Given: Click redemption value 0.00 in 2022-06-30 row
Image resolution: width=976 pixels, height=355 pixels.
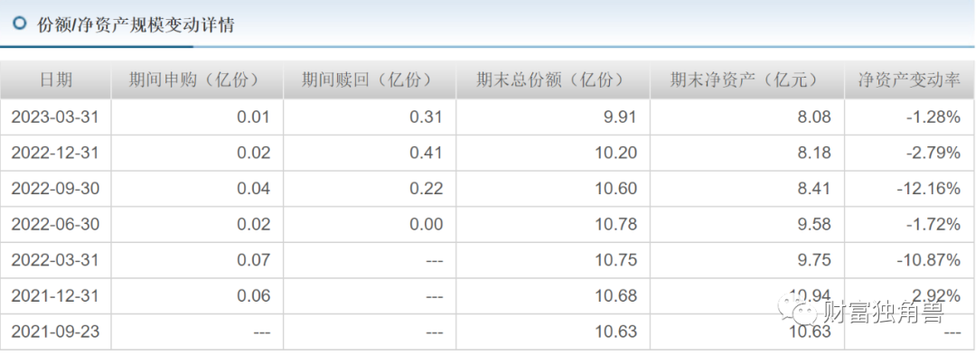Looking at the screenshot, I should click(x=427, y=224).
